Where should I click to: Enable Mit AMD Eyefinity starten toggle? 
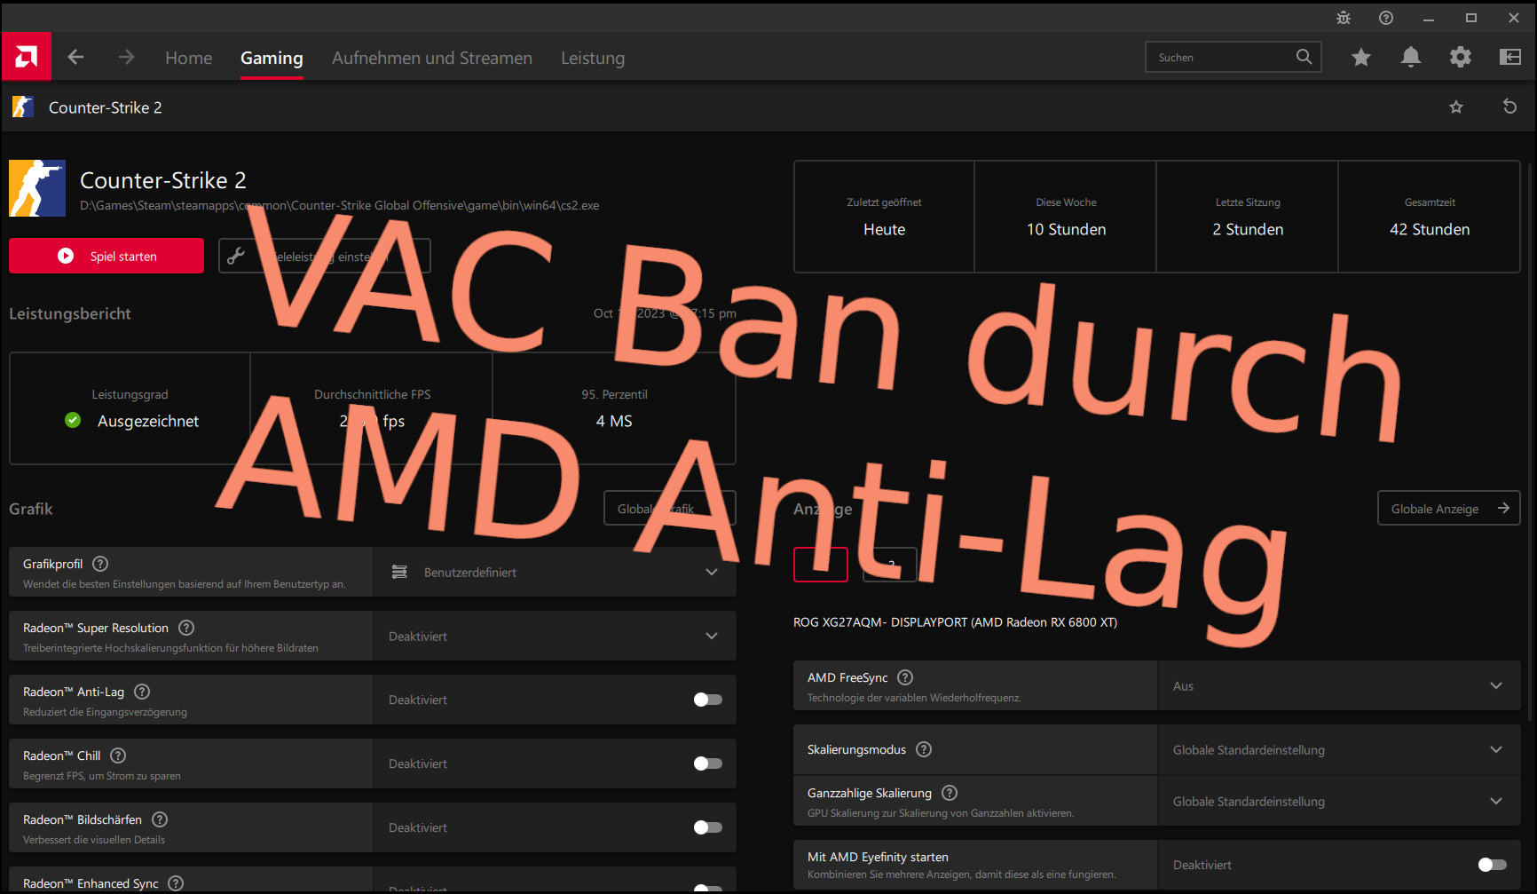1492,865
